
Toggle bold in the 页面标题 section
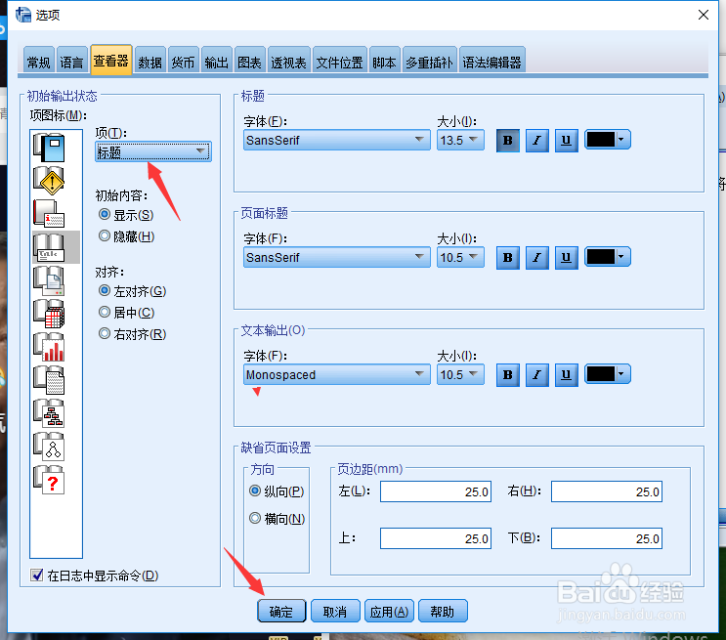(x=508, y=258)
